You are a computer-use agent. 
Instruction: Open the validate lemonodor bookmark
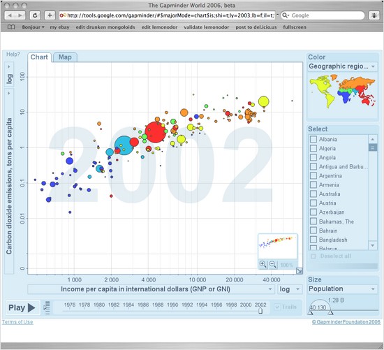point(207,27)
